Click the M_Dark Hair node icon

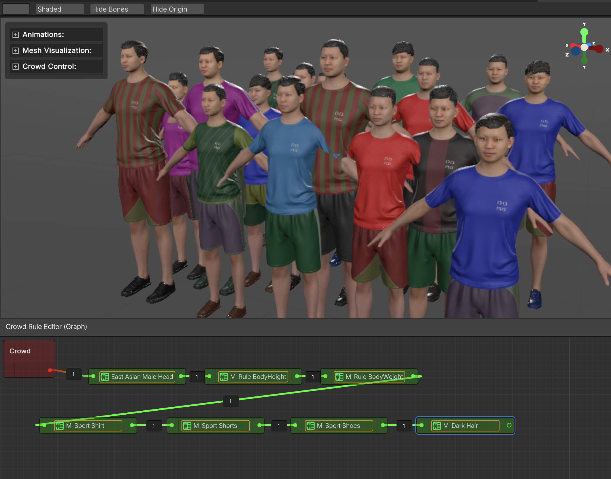[437, 426]
